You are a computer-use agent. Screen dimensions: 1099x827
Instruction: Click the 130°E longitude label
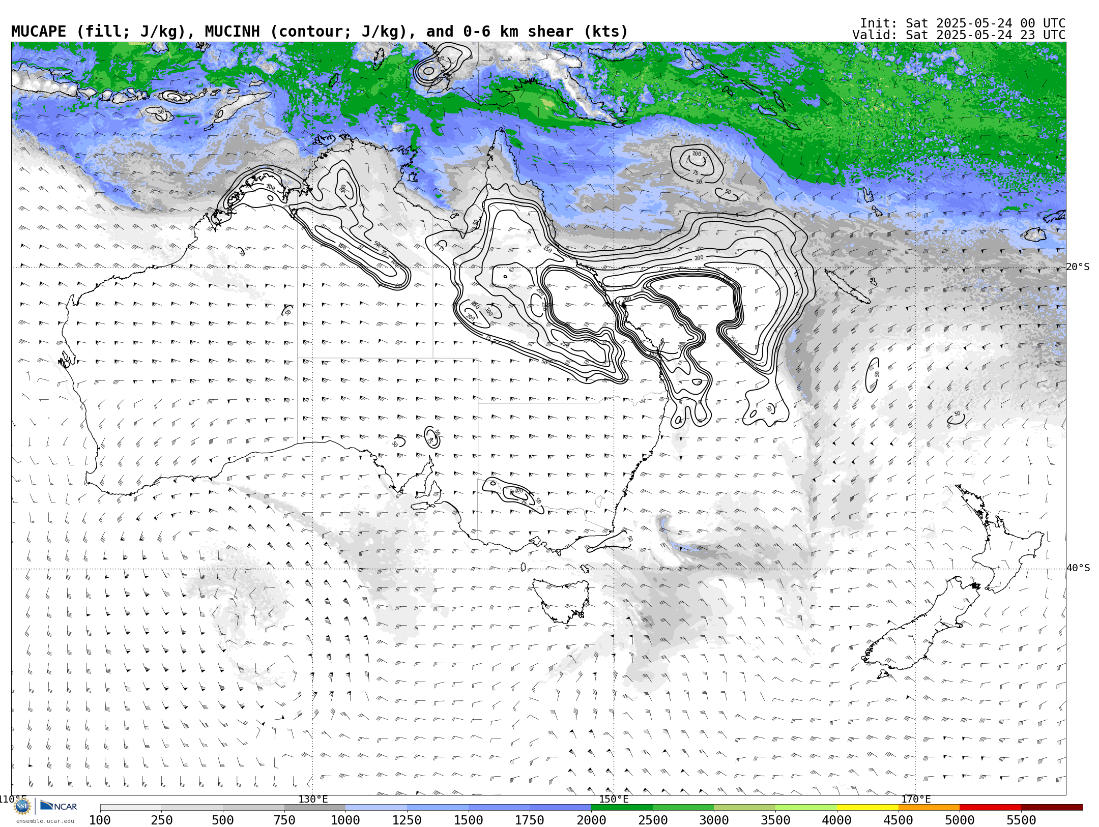coord(313,799)
